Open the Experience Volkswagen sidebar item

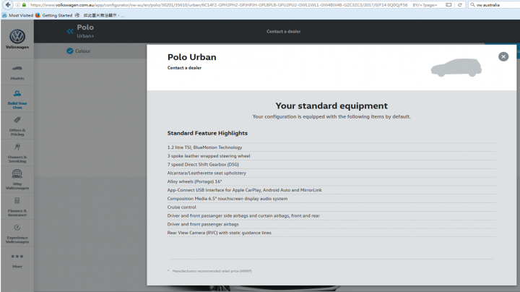17,233
